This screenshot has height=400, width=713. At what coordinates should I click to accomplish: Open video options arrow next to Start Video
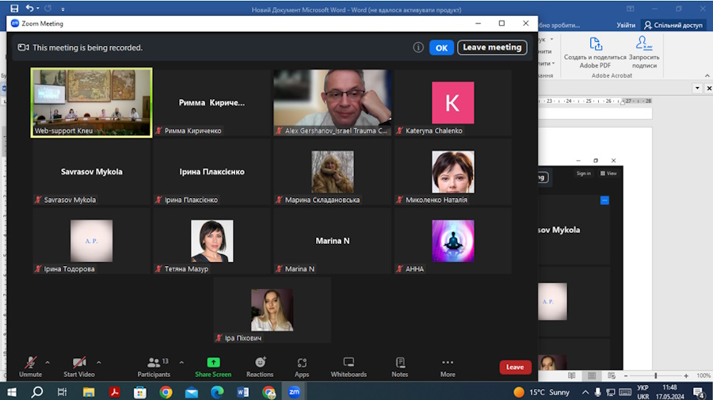[x=99, y=363]
